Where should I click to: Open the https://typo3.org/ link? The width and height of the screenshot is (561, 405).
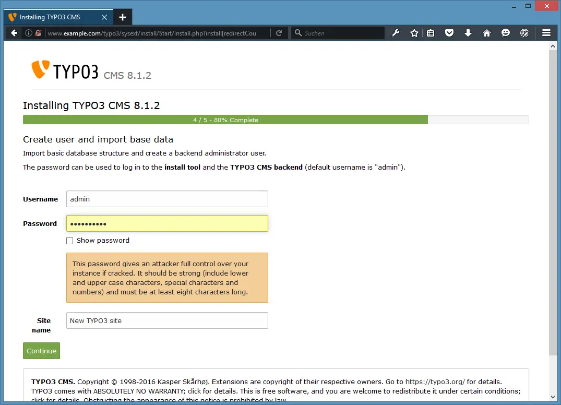tap(435, 382)
